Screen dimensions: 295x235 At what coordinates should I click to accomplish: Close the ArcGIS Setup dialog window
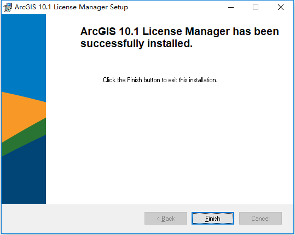(x=281, y=7)
